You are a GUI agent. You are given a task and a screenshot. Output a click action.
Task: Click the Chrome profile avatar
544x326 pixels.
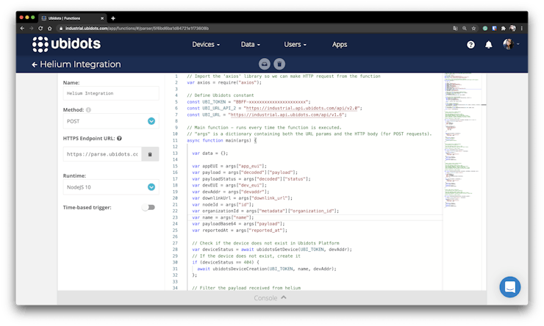[513, 29]
